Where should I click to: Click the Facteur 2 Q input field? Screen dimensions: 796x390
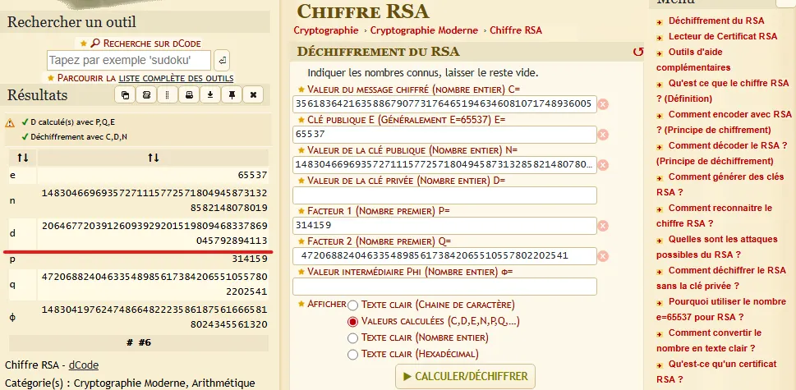coord(444,256)
